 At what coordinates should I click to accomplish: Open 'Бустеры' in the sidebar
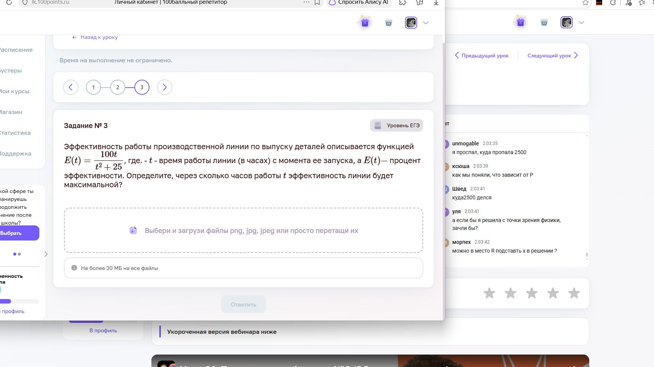click(x=11, y=71)
